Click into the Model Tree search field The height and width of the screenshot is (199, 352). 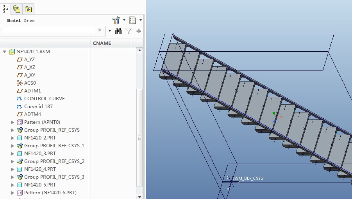48,31
